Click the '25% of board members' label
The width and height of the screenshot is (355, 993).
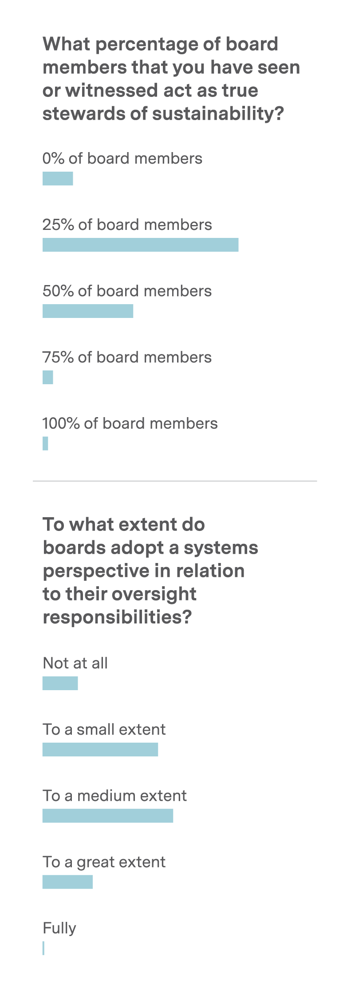coord(127,225)
